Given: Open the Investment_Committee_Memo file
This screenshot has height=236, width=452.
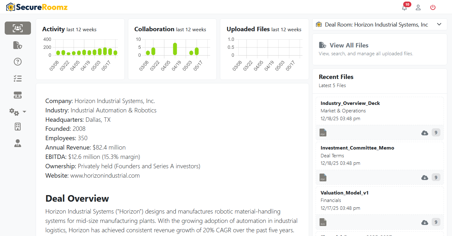Looking at the screenshot, I should pos(358,148).
